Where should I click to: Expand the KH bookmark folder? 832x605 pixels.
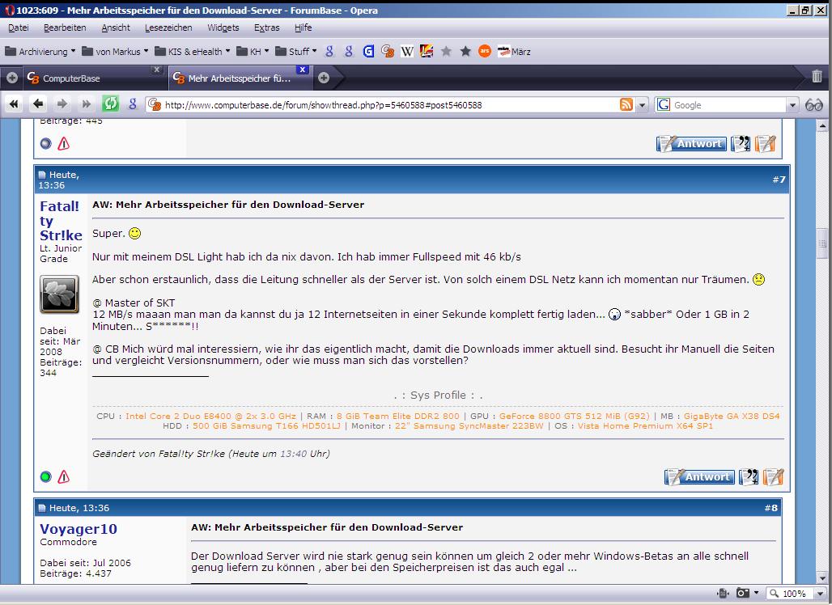[x=253, y=52]
